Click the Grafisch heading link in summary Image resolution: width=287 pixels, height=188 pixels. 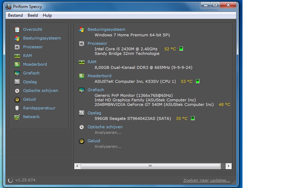tap(96, 90)
